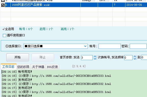Click the 帐号用完 log entry
The width and height of the screenshot is (147, 97).
pyautogui.click(x=17, y=72)
